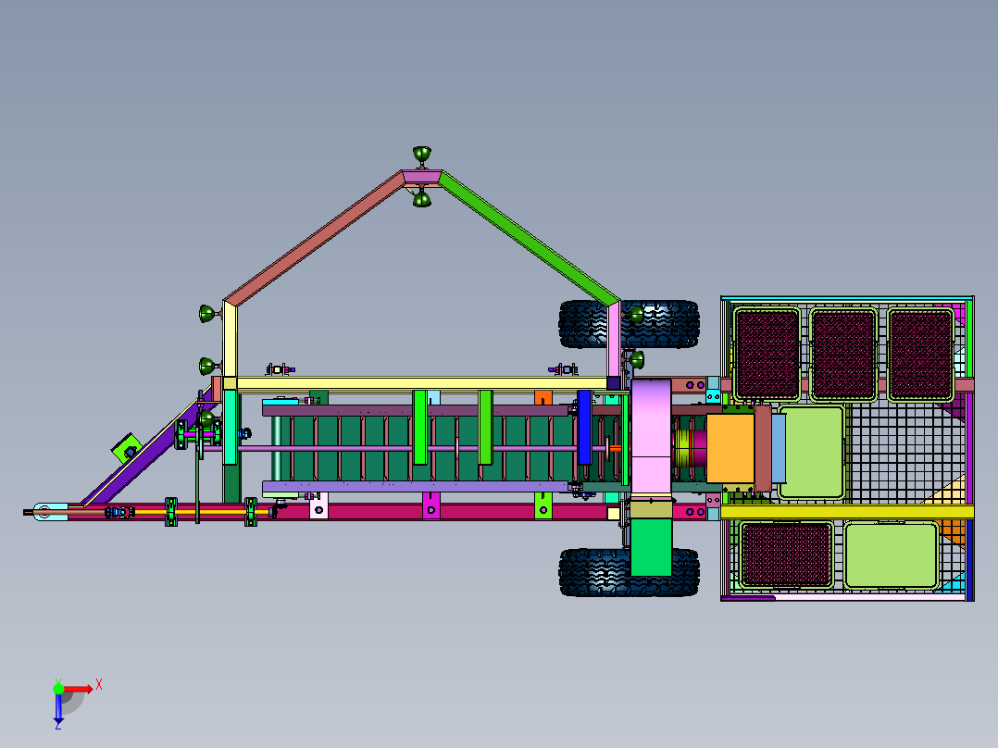Select the salmon left roof beam
This screenshot has height=748, width=998.
(317, 237)
